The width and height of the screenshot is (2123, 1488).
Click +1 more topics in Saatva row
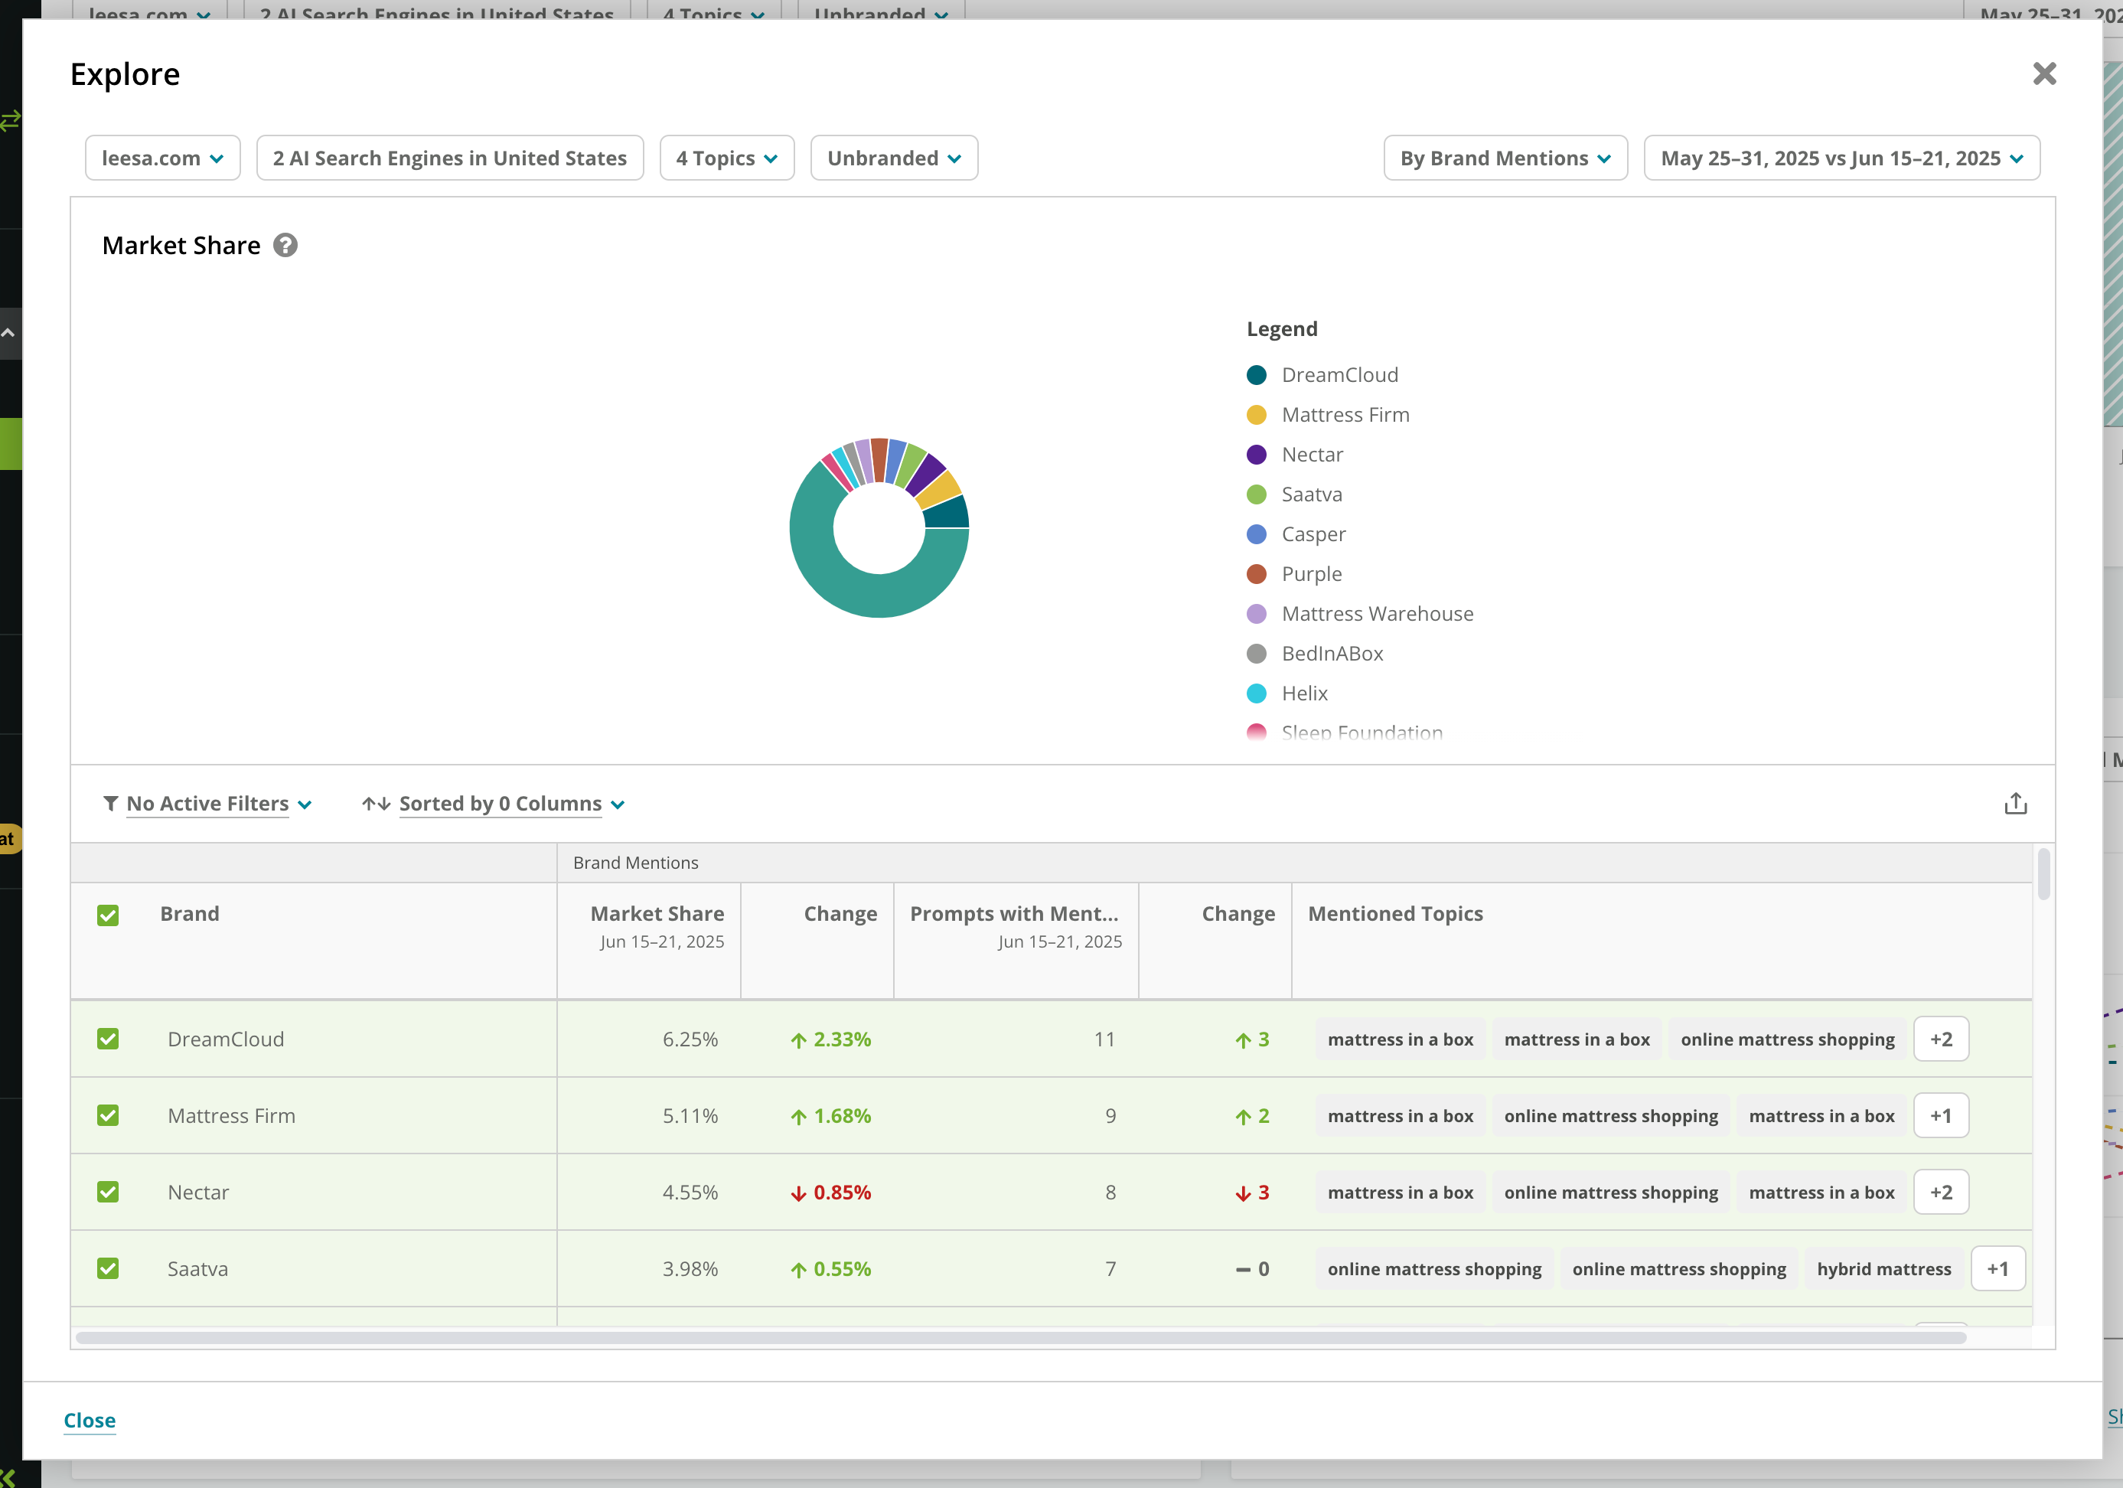click(1997, 1269)
